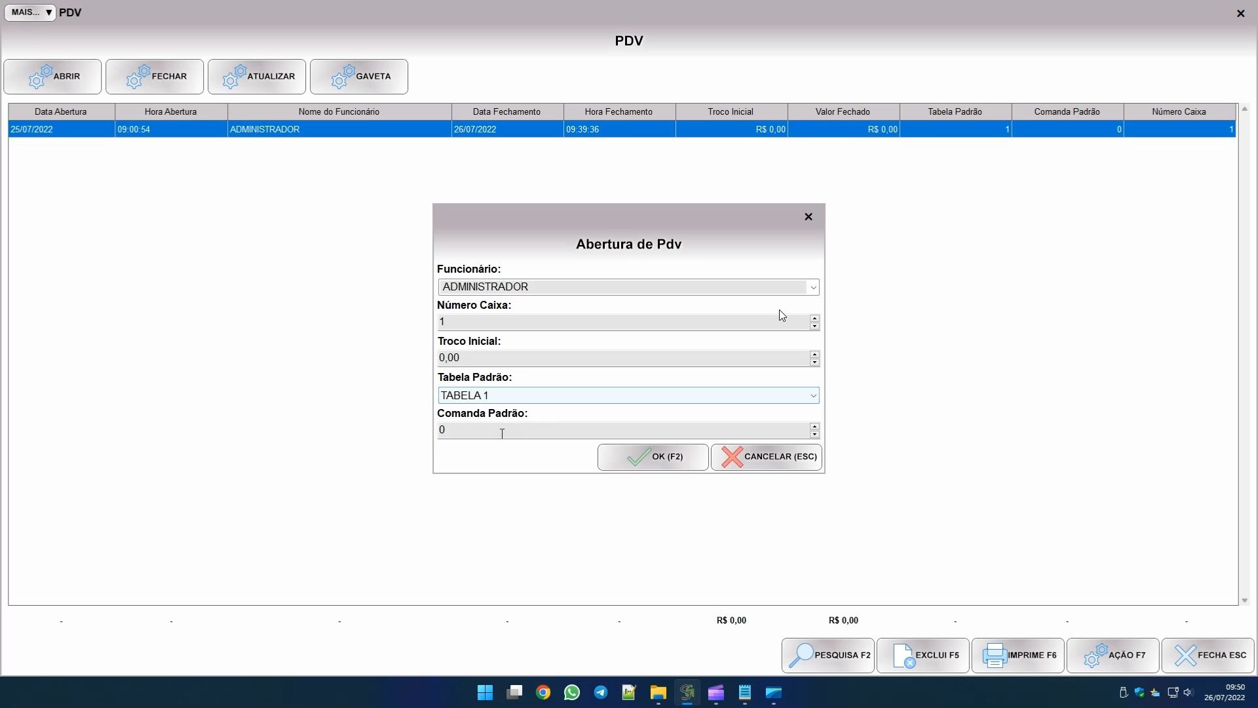The width and height of the screenshot is (1258, 708).
Task: Open WhatsApp from the taskbar
Action: coord(572,693)
